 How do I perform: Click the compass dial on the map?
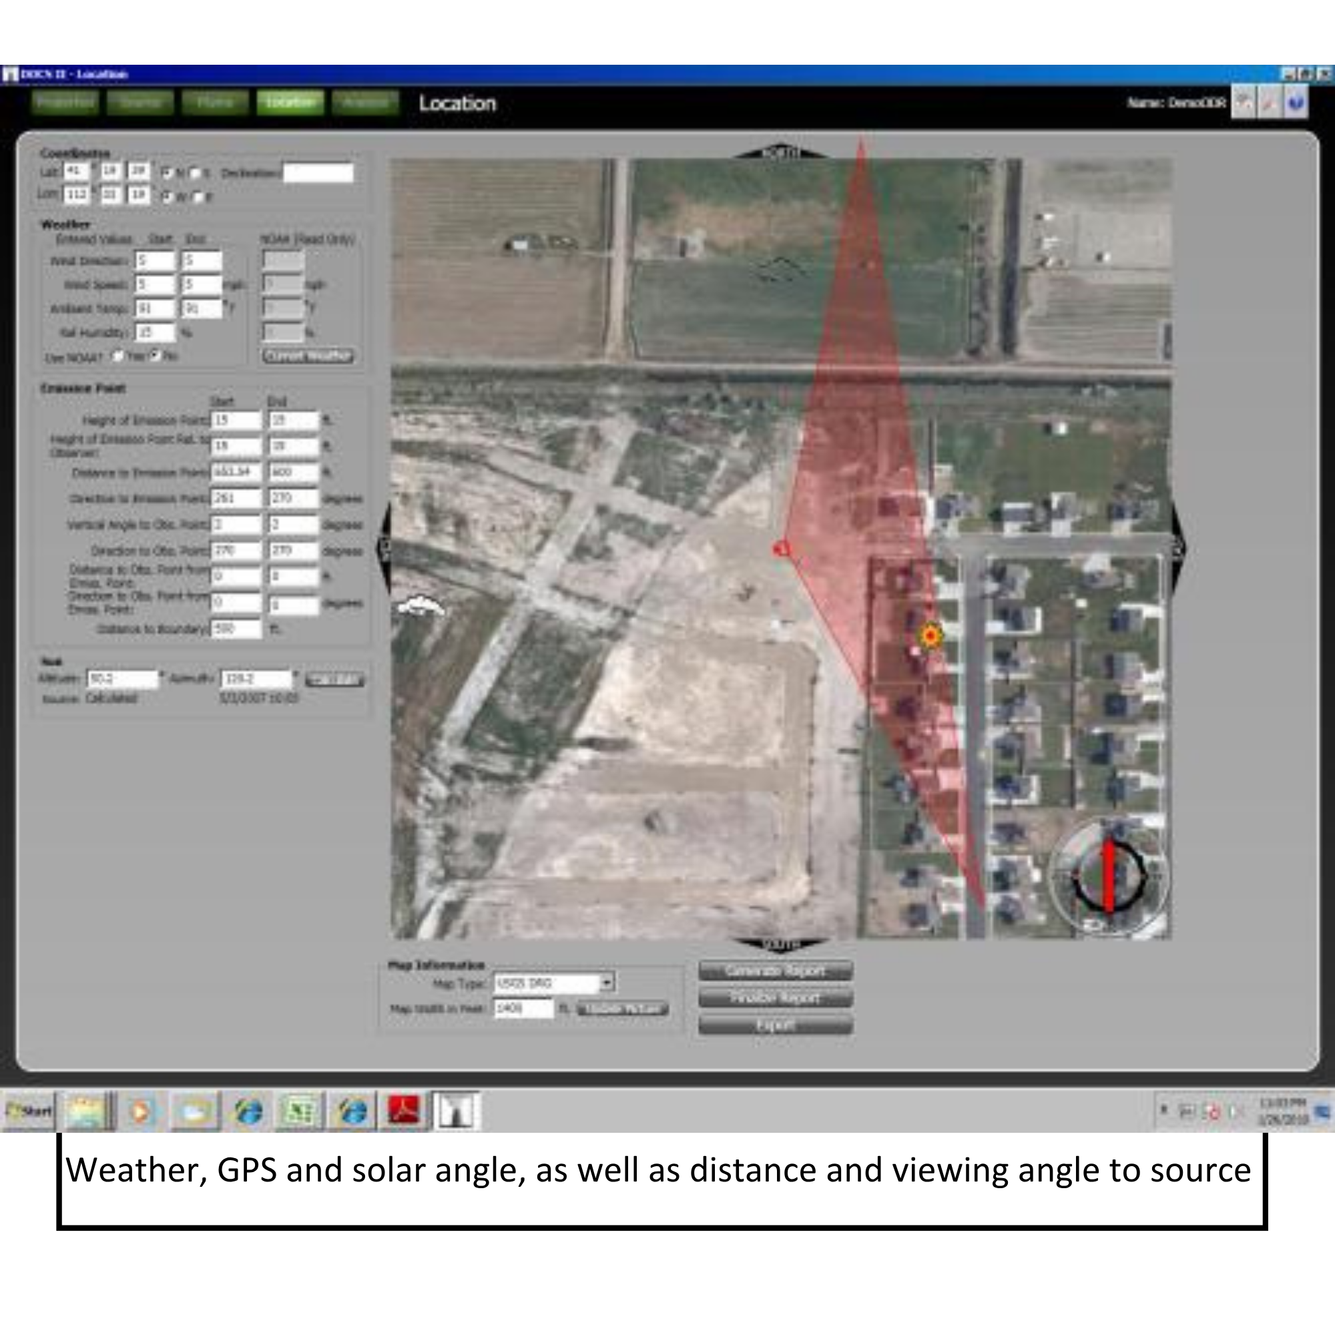click(x=1108, y=876)
